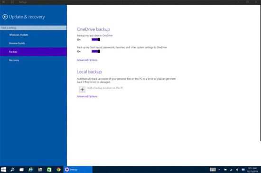
Task: Open the app menu in the title bar
Action: pyautogui.click(x=3, y=2)
